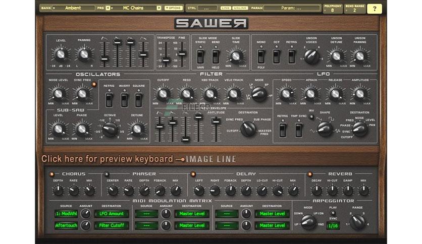The width and height of the screenshot is (422, 244).
Task: Turn the LFO Shape selector knob
Action: [325, 129]
